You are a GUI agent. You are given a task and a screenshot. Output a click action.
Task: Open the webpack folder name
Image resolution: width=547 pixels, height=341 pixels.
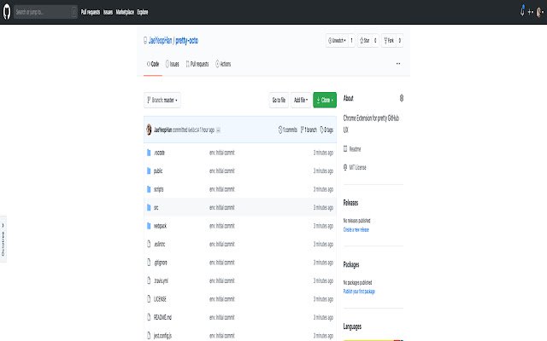coord(160,226)
